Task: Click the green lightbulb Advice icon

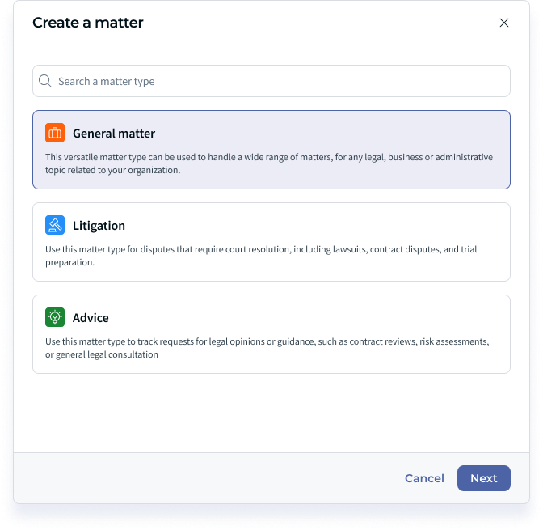Action: click(x=55, y=317)
